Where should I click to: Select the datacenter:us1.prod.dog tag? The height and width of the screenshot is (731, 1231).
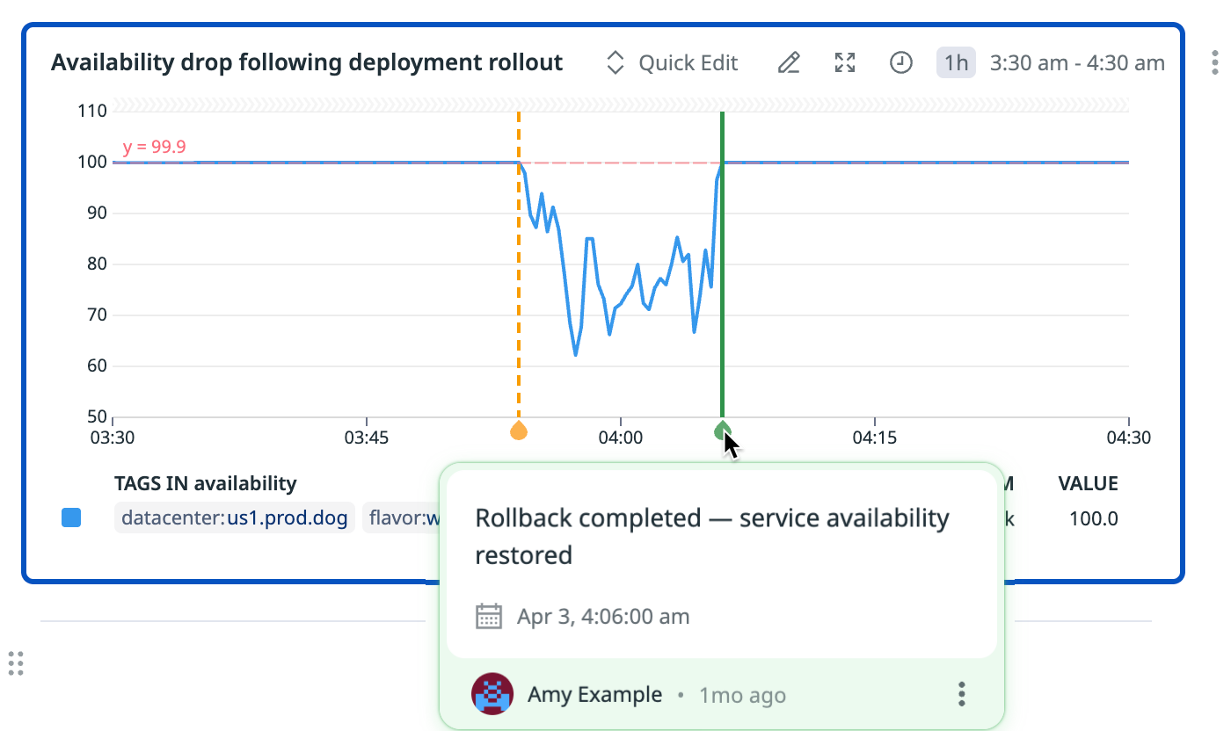pos(234,518)
